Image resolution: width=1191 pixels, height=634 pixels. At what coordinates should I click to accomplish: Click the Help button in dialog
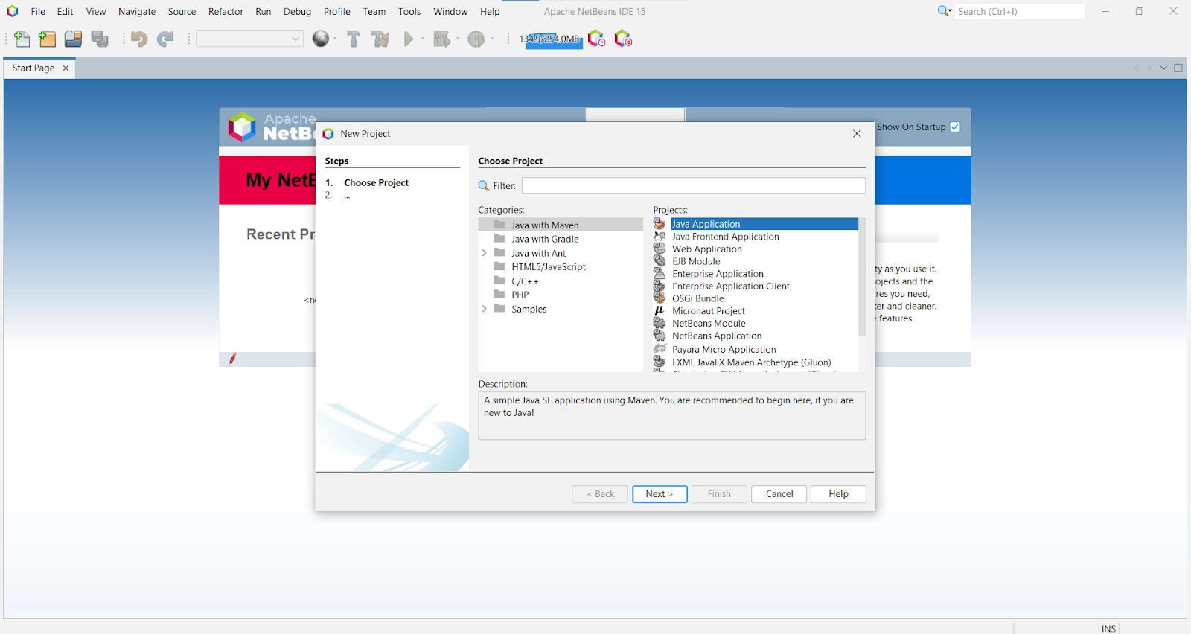click(839, 494)
